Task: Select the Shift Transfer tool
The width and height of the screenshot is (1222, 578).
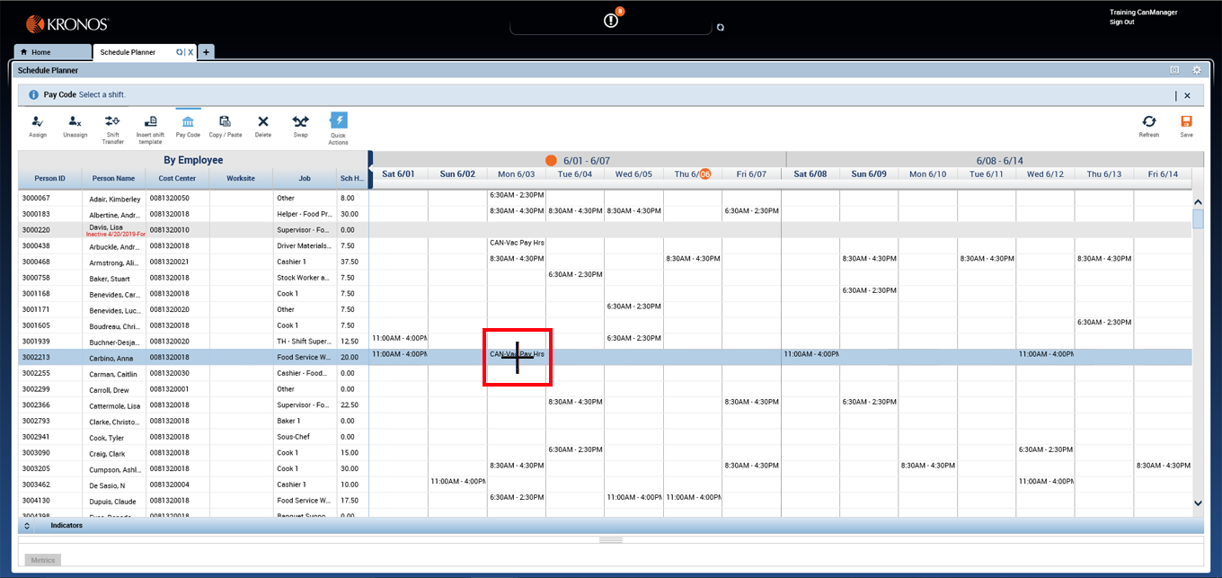Action: [112, 121]
